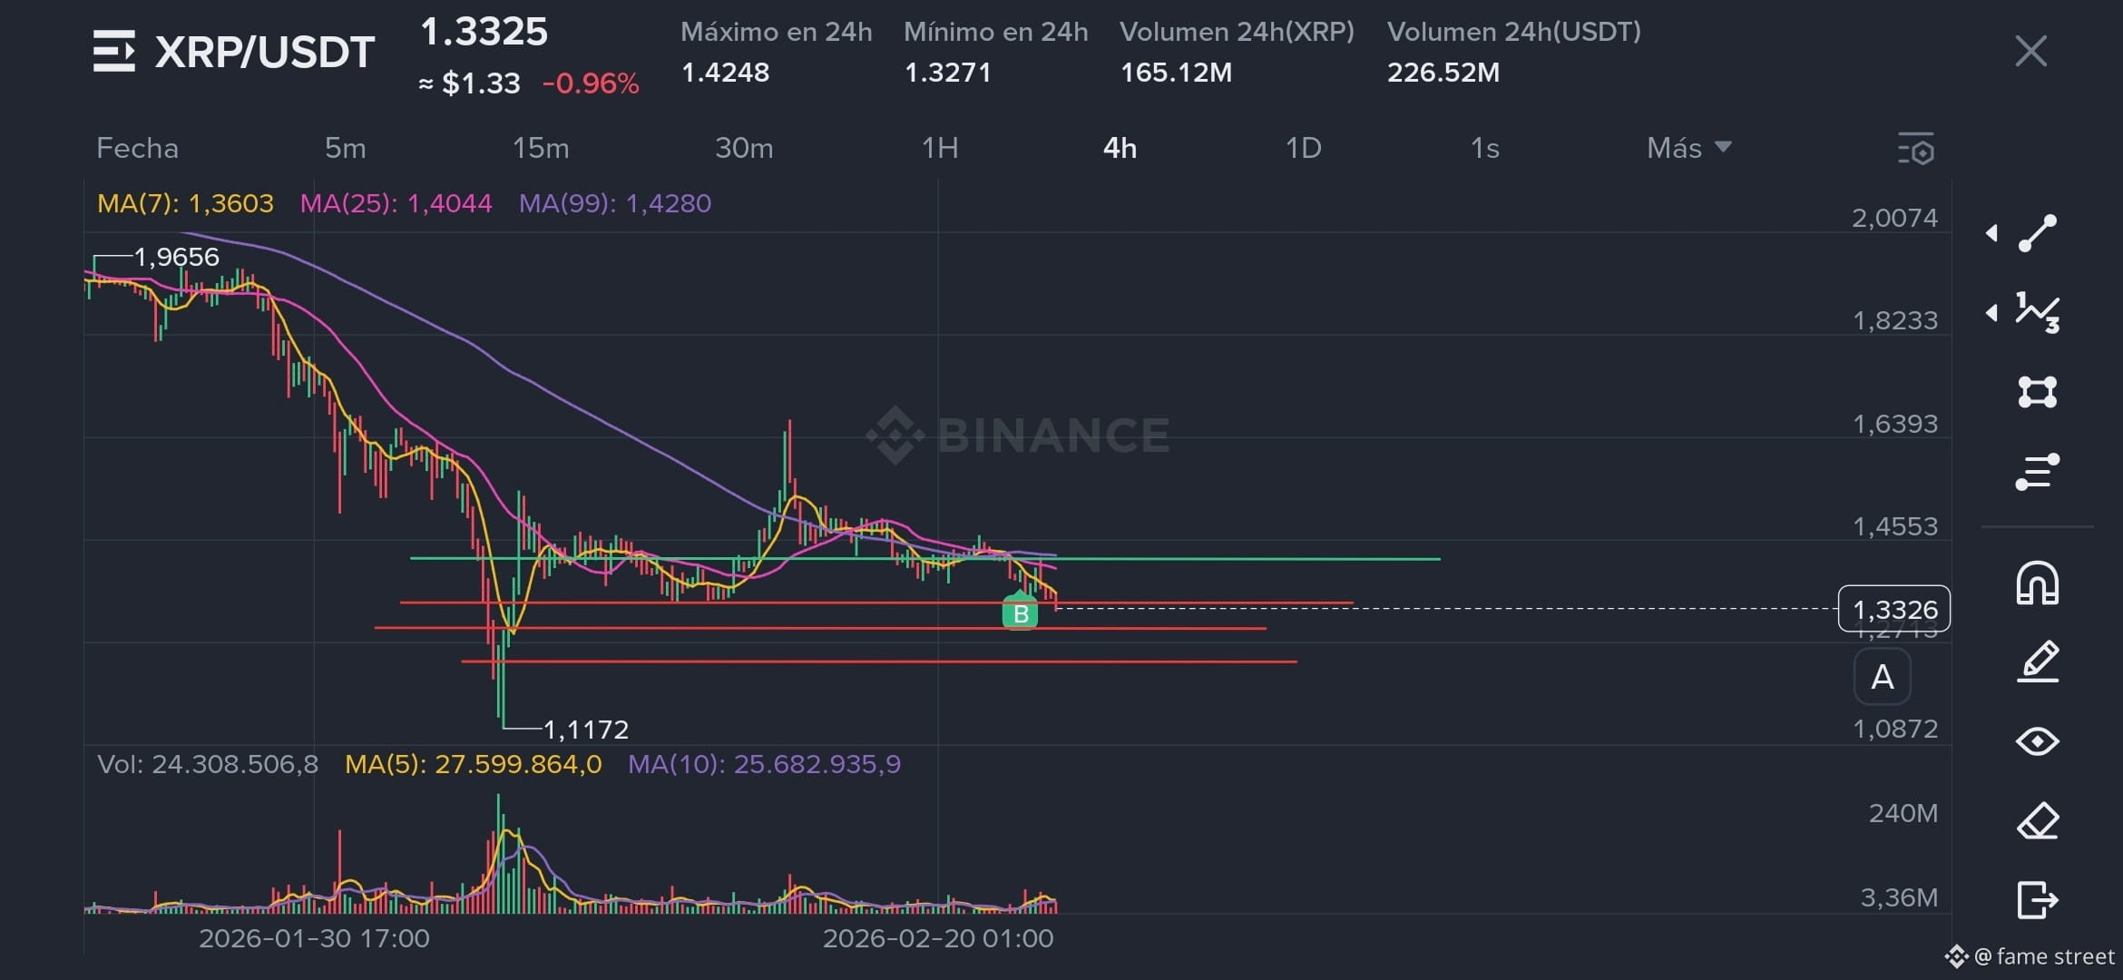The width and height of the screenshot is (2123, 980).
Task: Click the MA(7) indicator label
Action: point(185,203)
